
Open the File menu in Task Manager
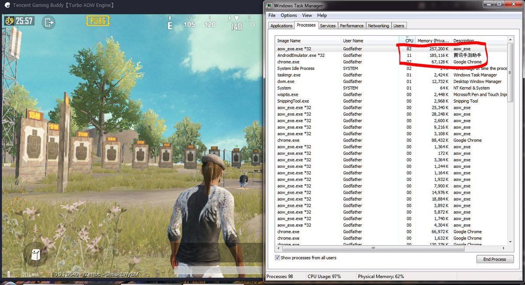[x=272, y=15]
